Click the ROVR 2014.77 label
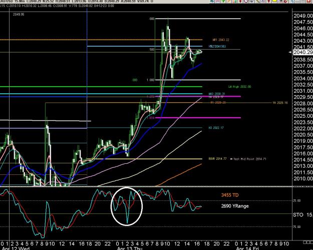This screenshot has height=250, width=313. click(217, 159)
